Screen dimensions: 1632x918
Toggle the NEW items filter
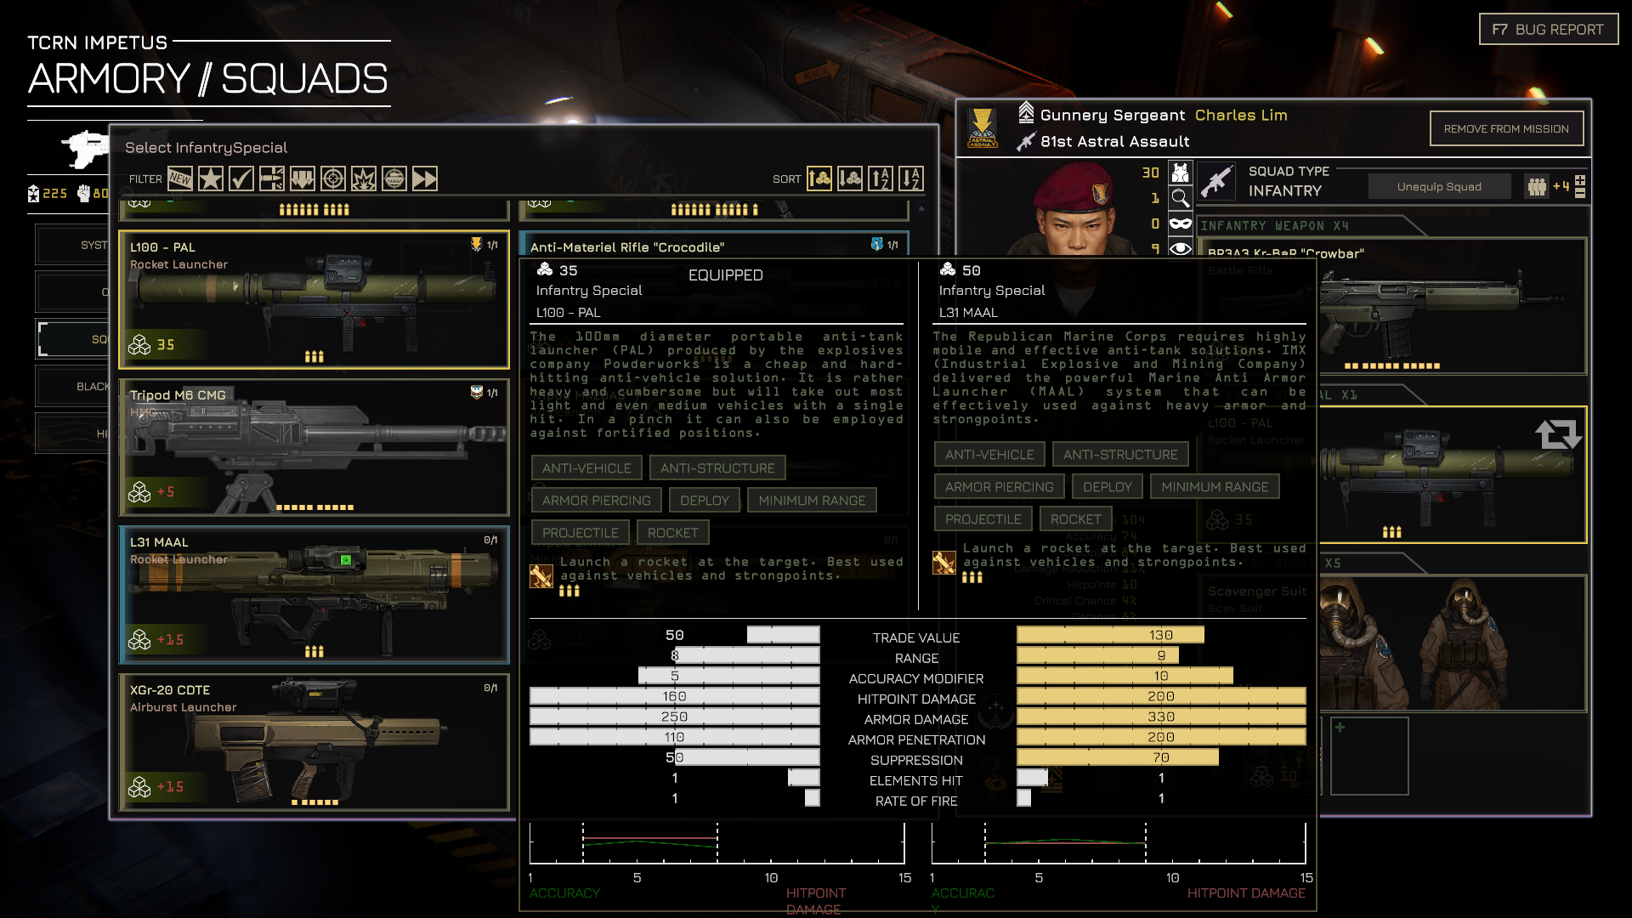point(180,178)
